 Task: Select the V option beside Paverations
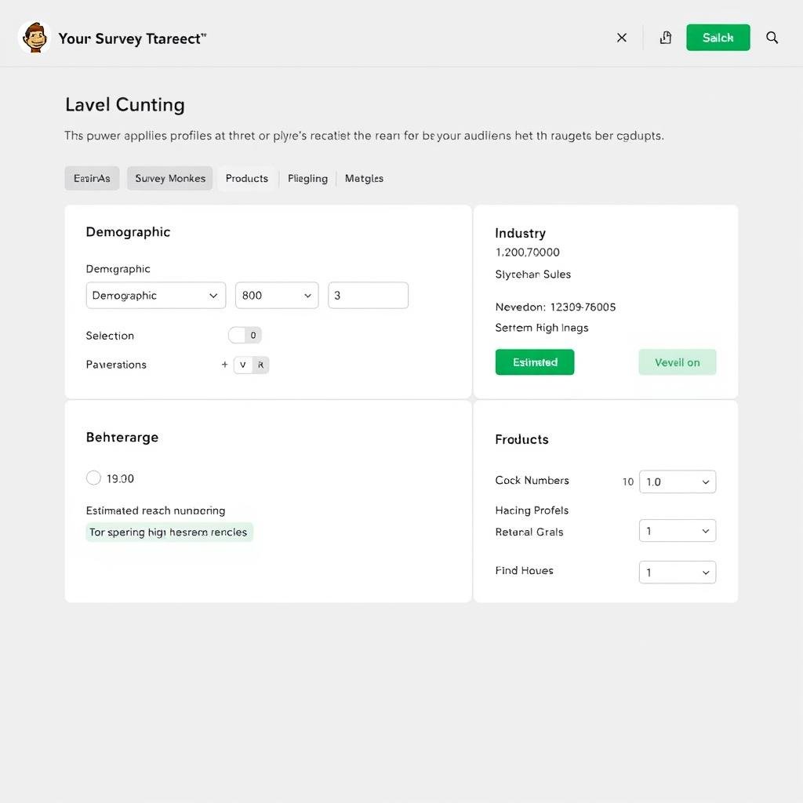pyautogui.click(x=243, y=364)
